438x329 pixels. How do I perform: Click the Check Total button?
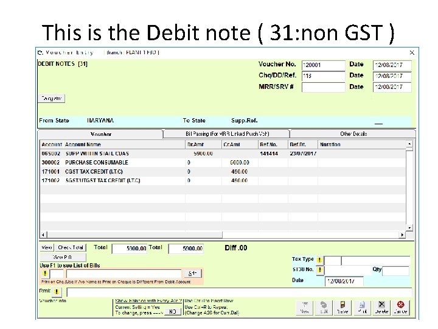pyautogui.click(x=71, y=247)
